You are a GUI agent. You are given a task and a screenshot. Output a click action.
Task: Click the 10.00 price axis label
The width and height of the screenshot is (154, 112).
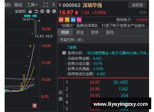pyautogui.click(x=46, y=80)
